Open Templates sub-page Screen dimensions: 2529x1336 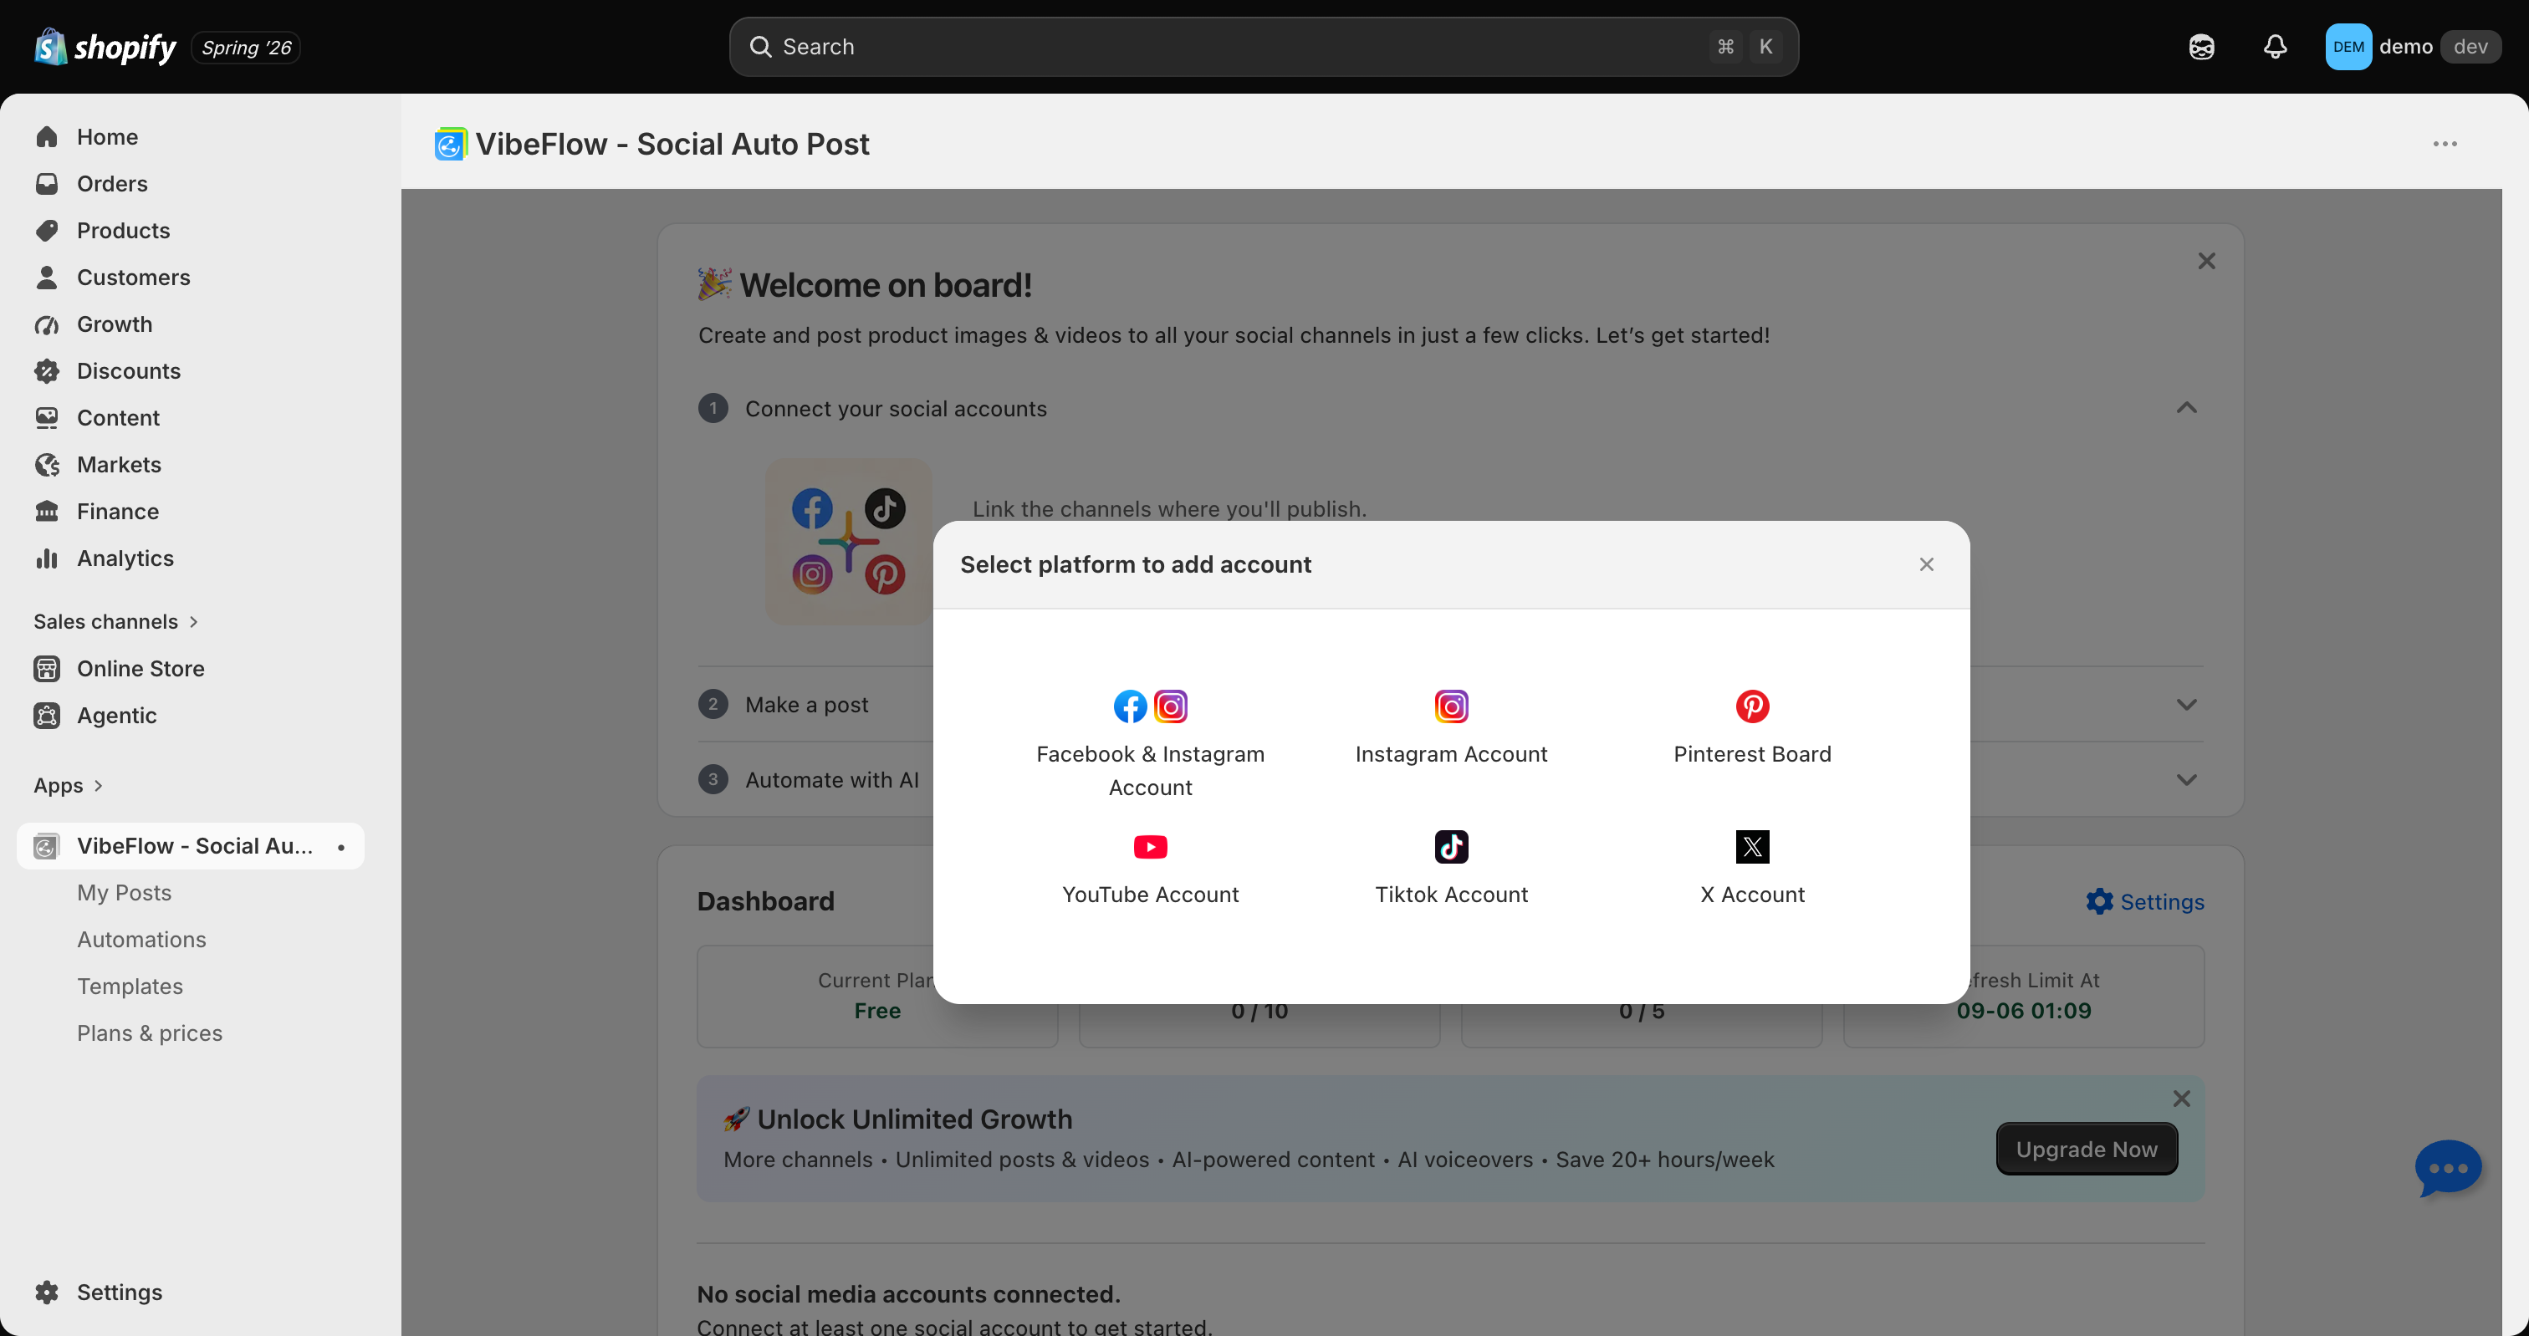[x=130, y=987]
